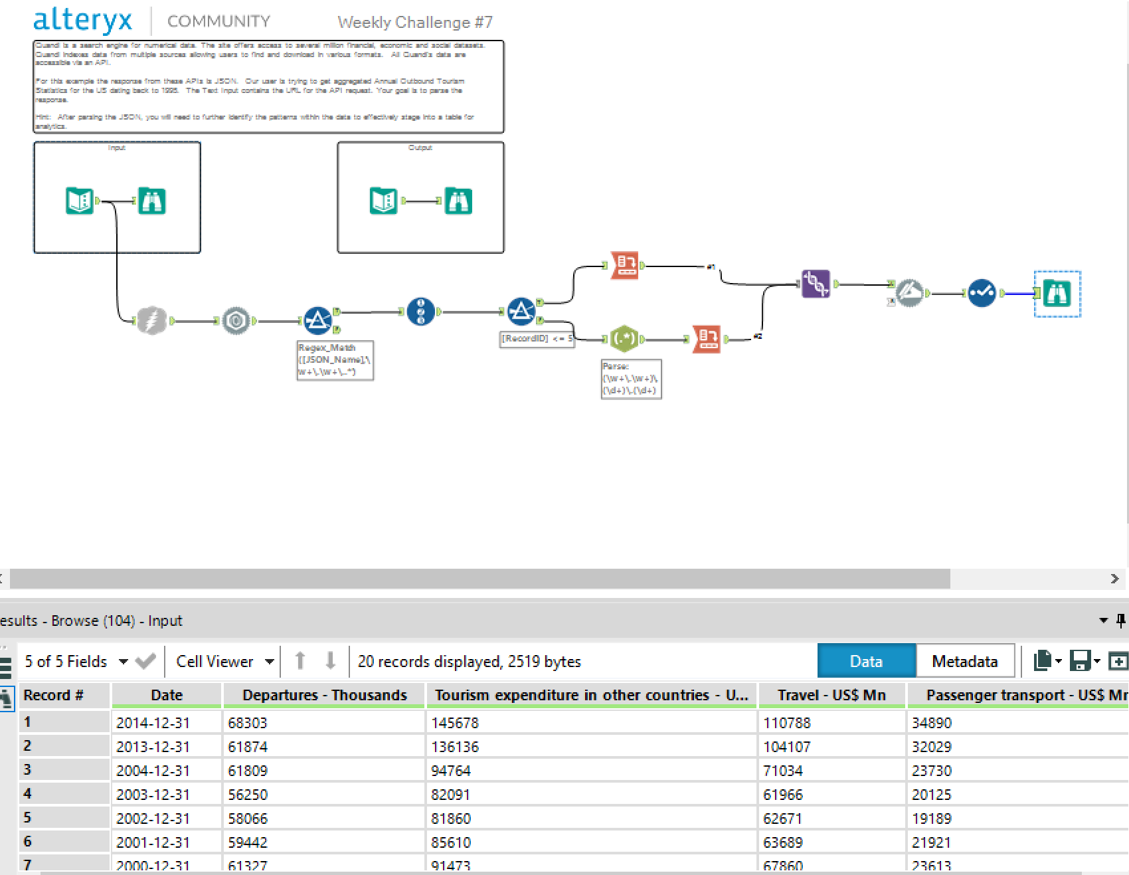Click the Regex_Match Formula tool
The width and height of the screenshot is (1129, 875).
[317, 320]
